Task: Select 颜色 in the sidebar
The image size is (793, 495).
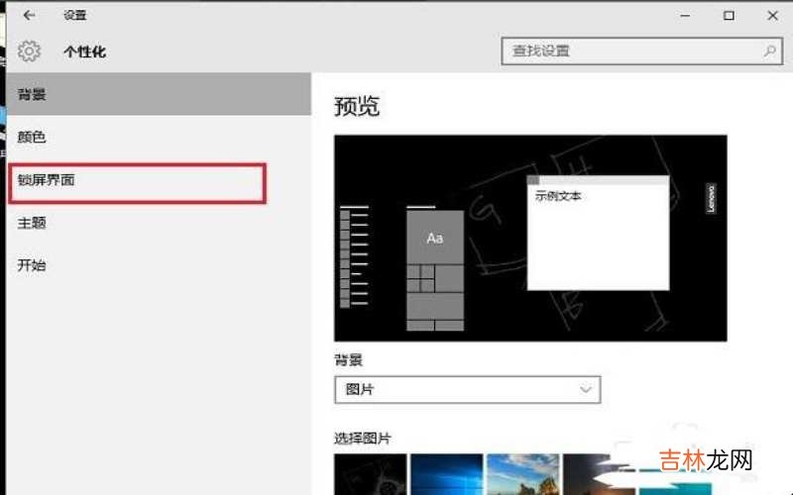Action: click(x=32, y=138)
